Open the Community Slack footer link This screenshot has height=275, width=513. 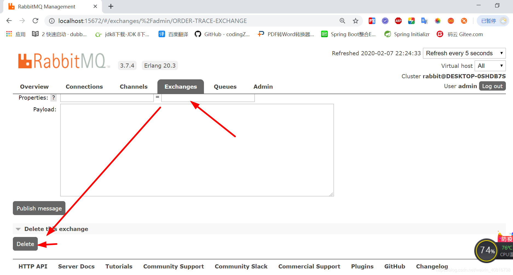click(241, 266)
